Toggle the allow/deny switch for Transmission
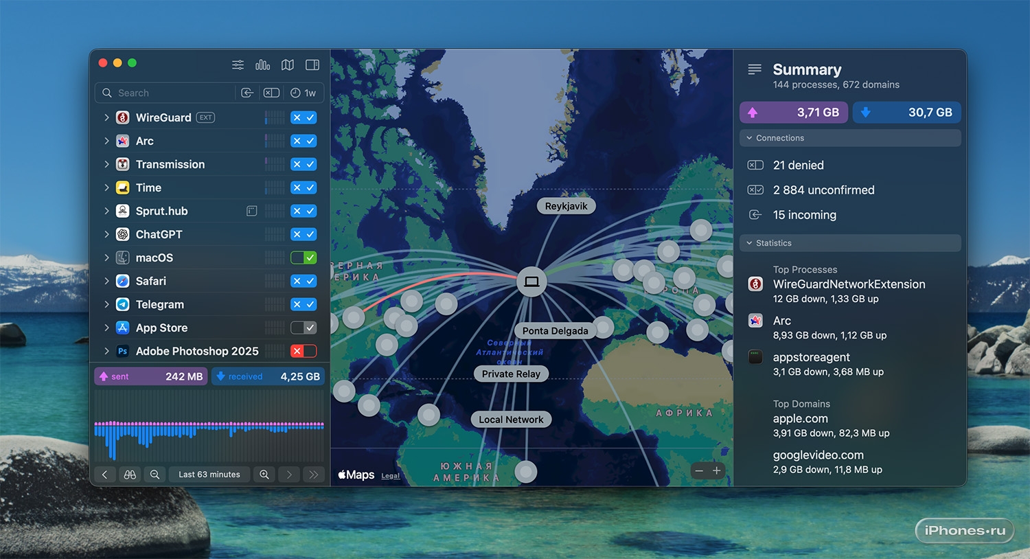The height and width of the screenshot is (559, 1030). click(x=304, y=164)
